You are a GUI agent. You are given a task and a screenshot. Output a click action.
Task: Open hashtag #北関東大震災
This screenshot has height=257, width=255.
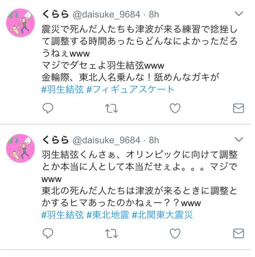(x=162, y=215)
